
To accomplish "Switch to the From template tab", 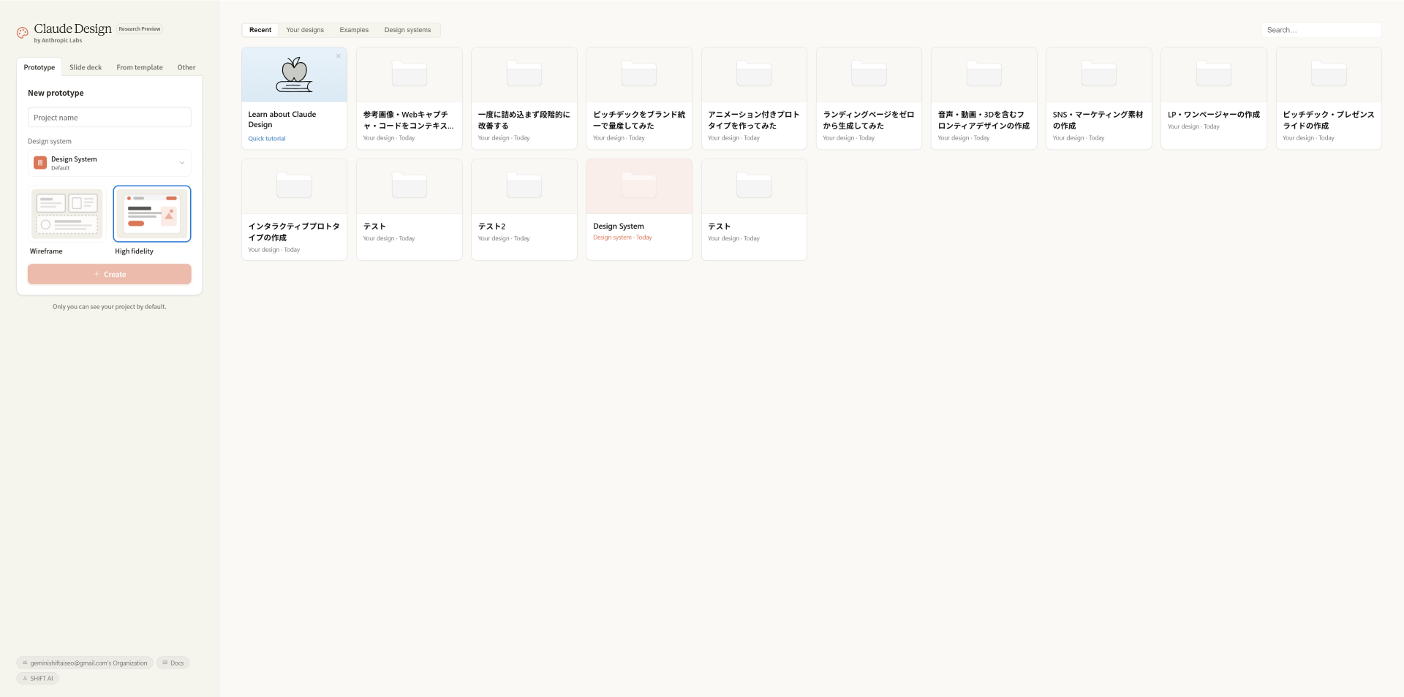I will click(x=139, y=67).
